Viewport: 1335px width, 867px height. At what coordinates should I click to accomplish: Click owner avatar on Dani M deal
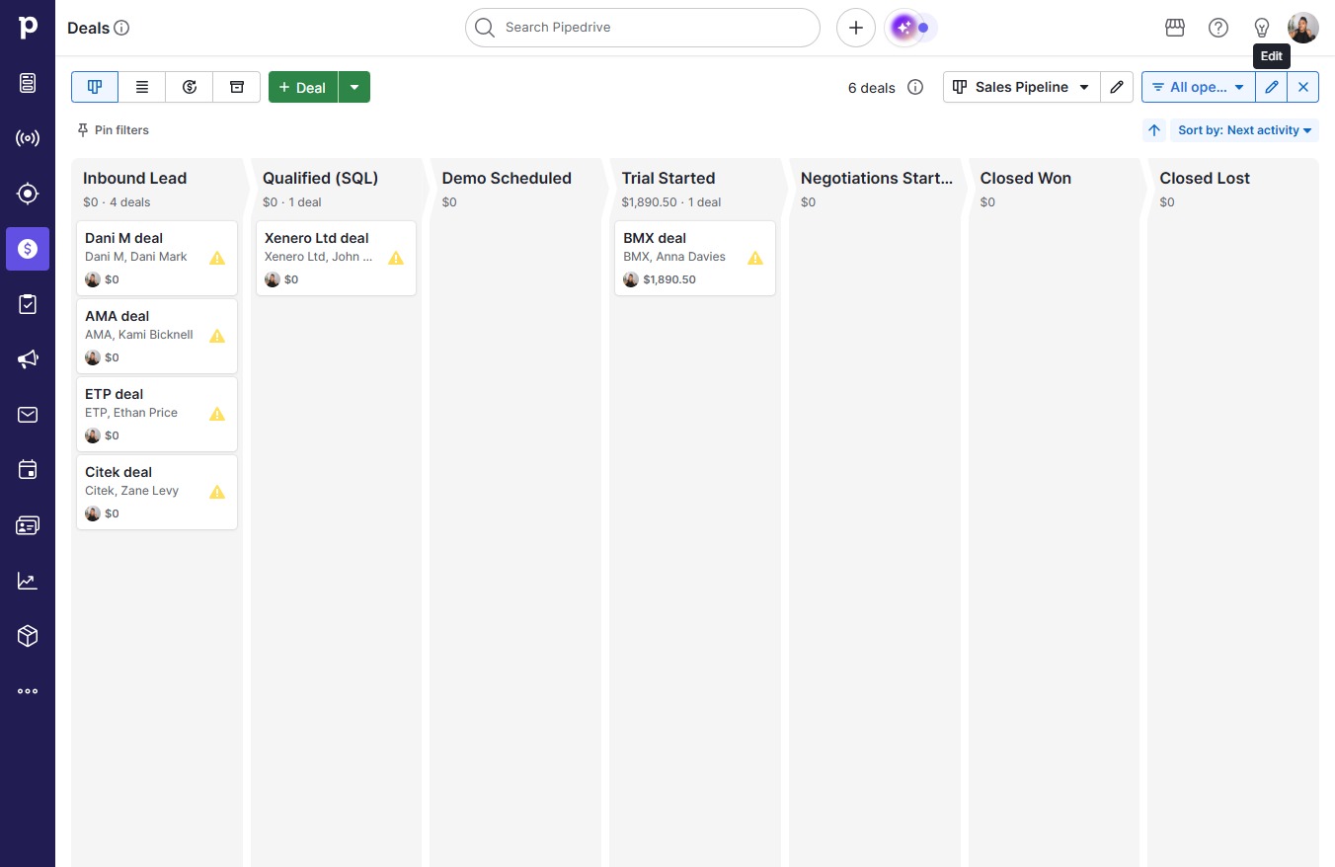pyautogui.click(x=93, y=279)
